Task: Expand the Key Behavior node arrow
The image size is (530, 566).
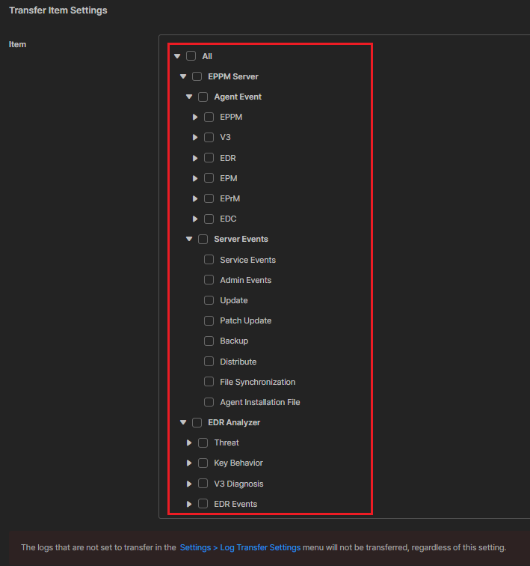Action: point(189,463)
